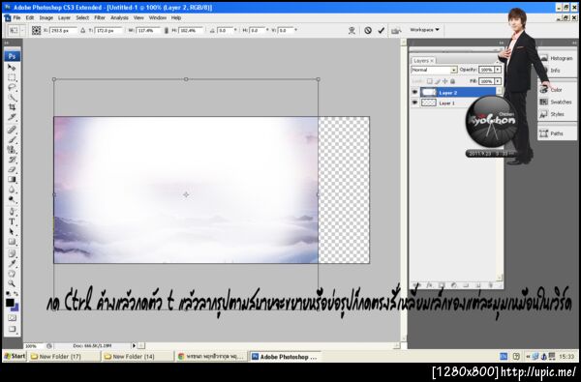Screen dimensions: 581x382
Task: Switch to New Folder (14) taskbar button
Action: pos(138,357)
